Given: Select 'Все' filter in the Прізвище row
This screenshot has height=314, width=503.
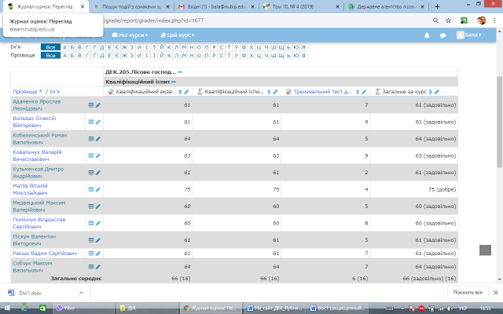Looking at the screenshot, I should [x=50, y=55].
